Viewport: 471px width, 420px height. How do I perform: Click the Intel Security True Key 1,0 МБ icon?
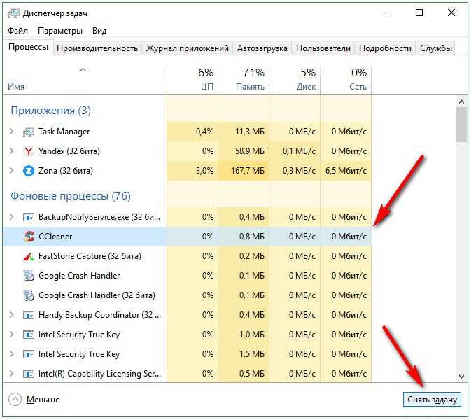point(29,335)
